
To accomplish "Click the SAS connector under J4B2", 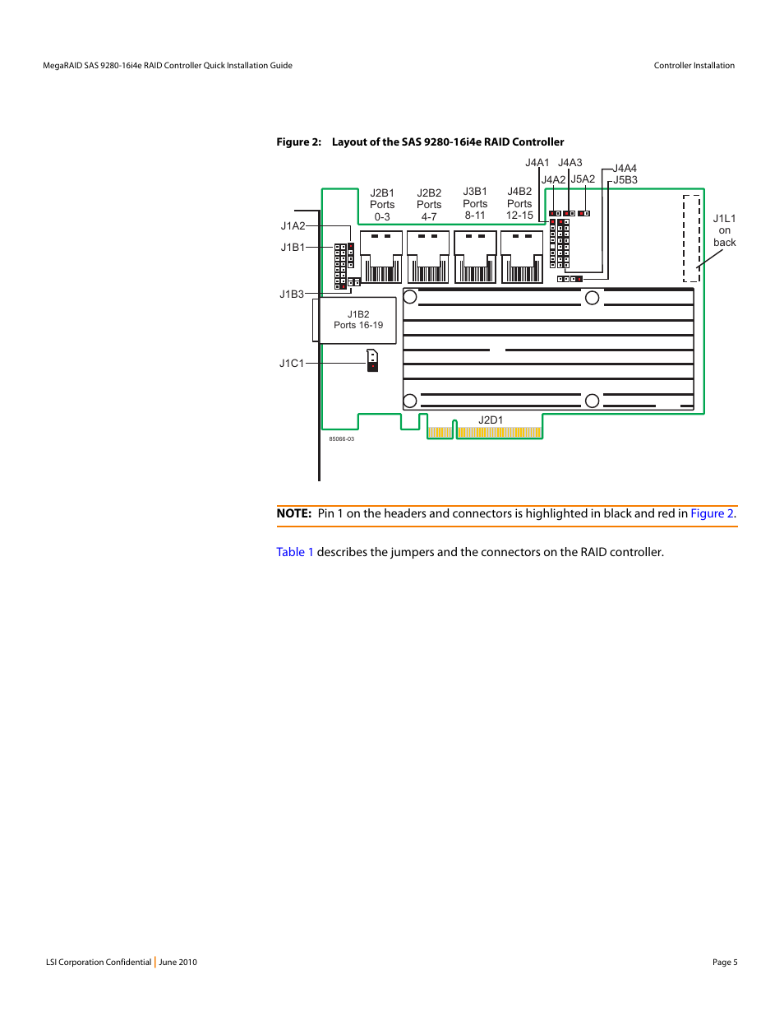I will coord(522,257).
